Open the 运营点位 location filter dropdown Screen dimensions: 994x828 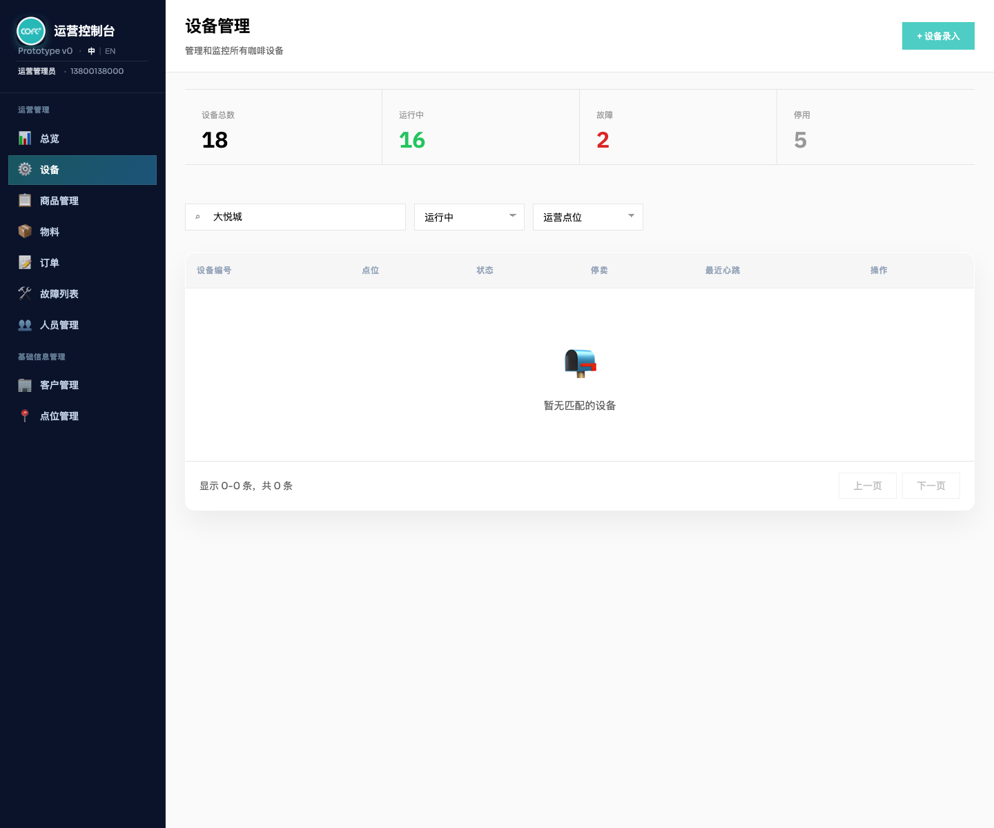coord(588,217)
